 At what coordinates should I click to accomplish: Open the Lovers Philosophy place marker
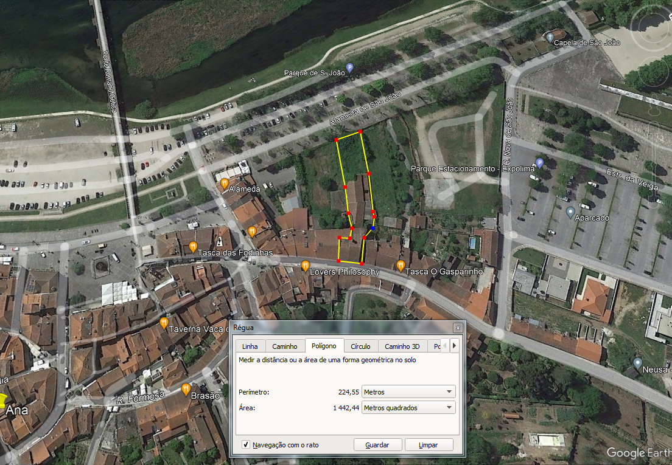[306, 266]
